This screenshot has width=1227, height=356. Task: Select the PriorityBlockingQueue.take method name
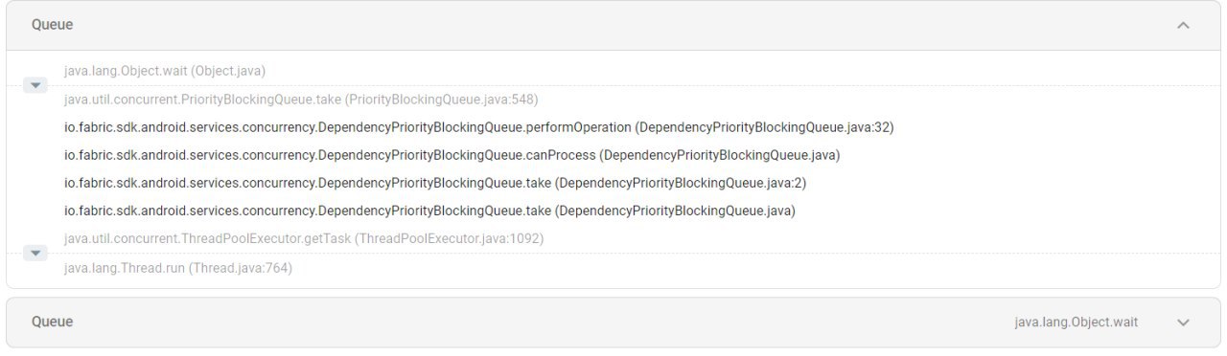tap(202, 100)
